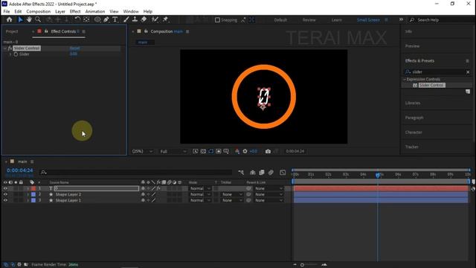Select the Rotation tool
Viewport: 476px width, 268px height.
click(x=77, y=20)
